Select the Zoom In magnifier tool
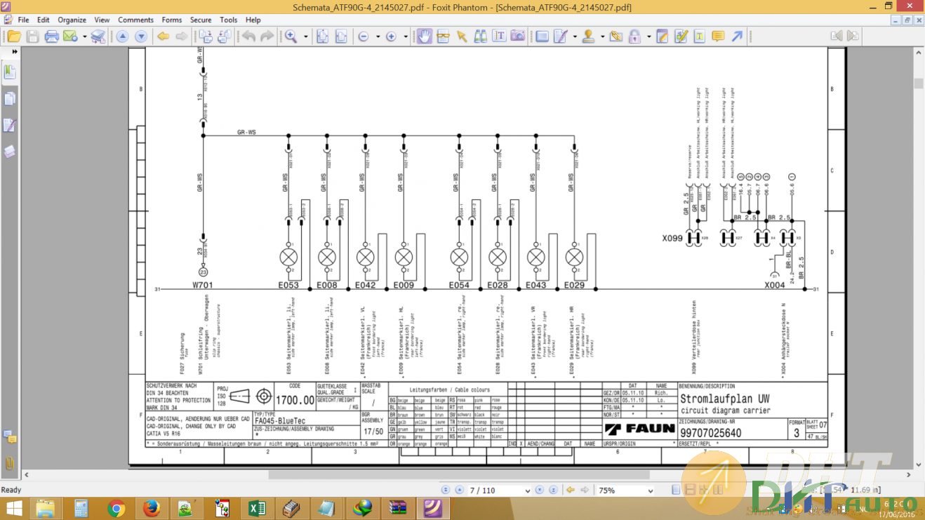Screen dimensions: 925x520 pyautogui.click(x=291, y=36)
